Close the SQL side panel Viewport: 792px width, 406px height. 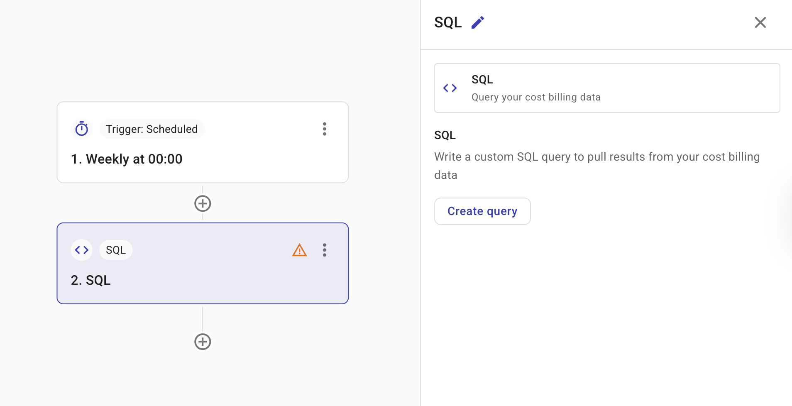click(760, 22)
